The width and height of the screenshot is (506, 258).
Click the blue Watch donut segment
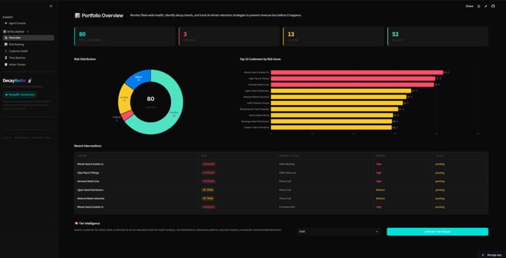139,78
